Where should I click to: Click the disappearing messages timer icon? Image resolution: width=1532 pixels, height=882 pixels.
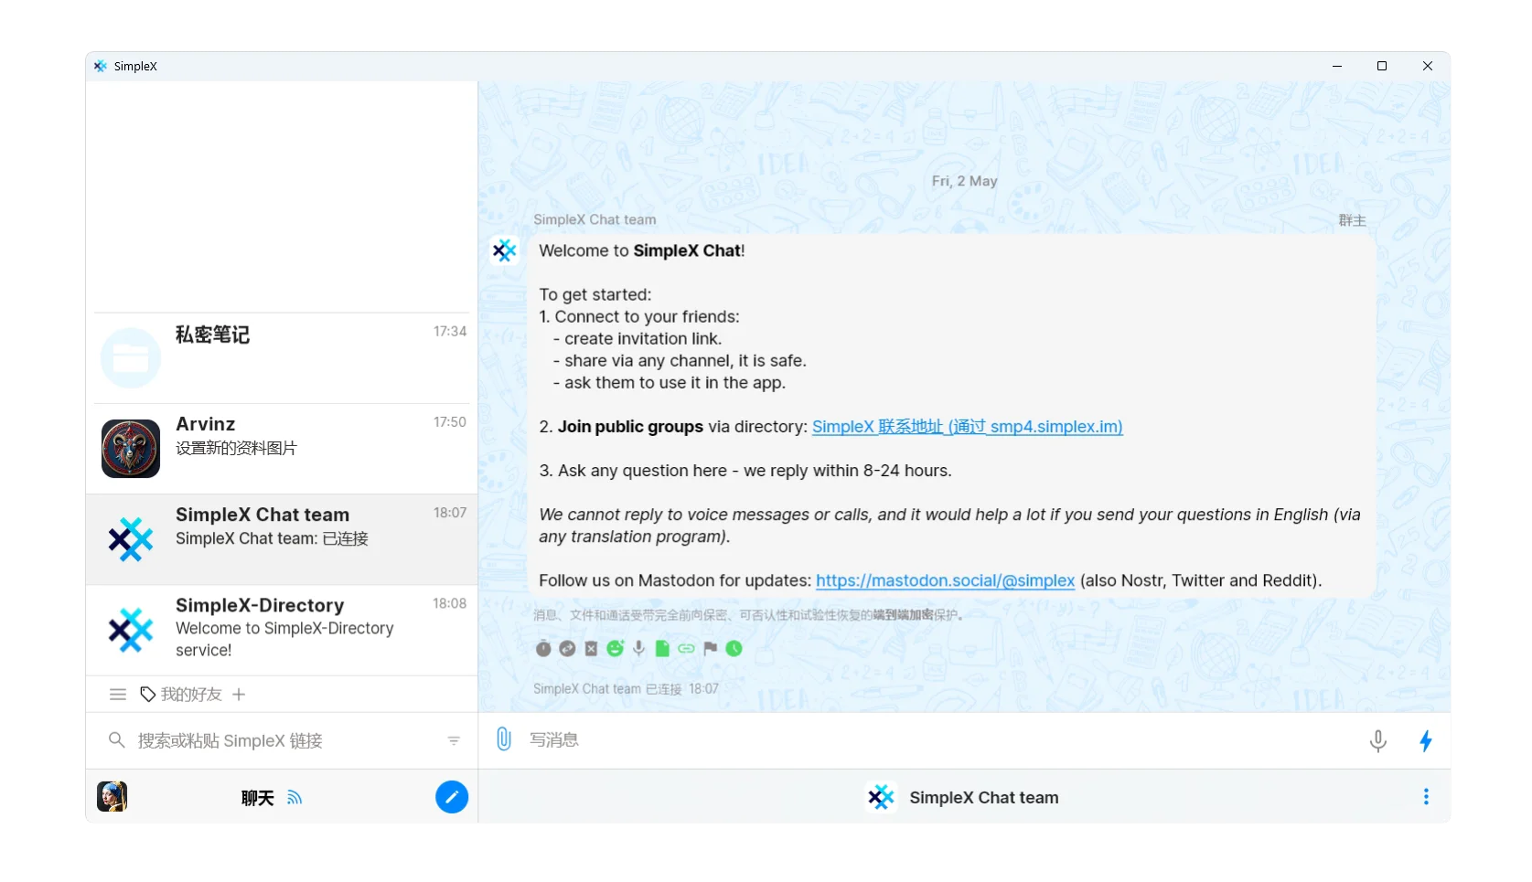pos(543,648)
